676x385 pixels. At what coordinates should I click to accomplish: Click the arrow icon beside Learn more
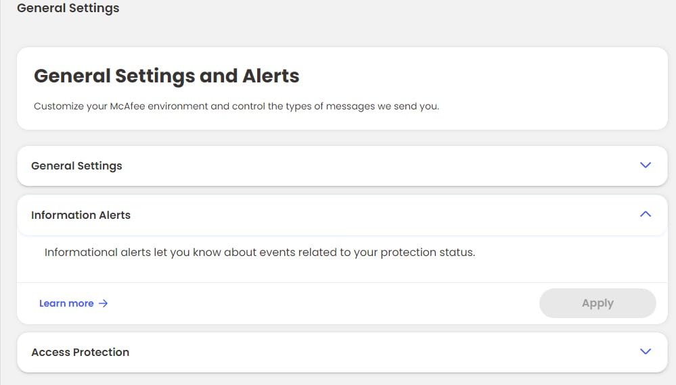point(104,303)
